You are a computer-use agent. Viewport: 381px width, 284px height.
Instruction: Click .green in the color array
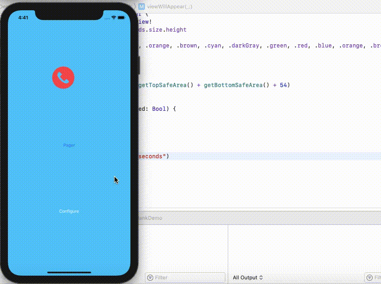click(x=277, y=46)
